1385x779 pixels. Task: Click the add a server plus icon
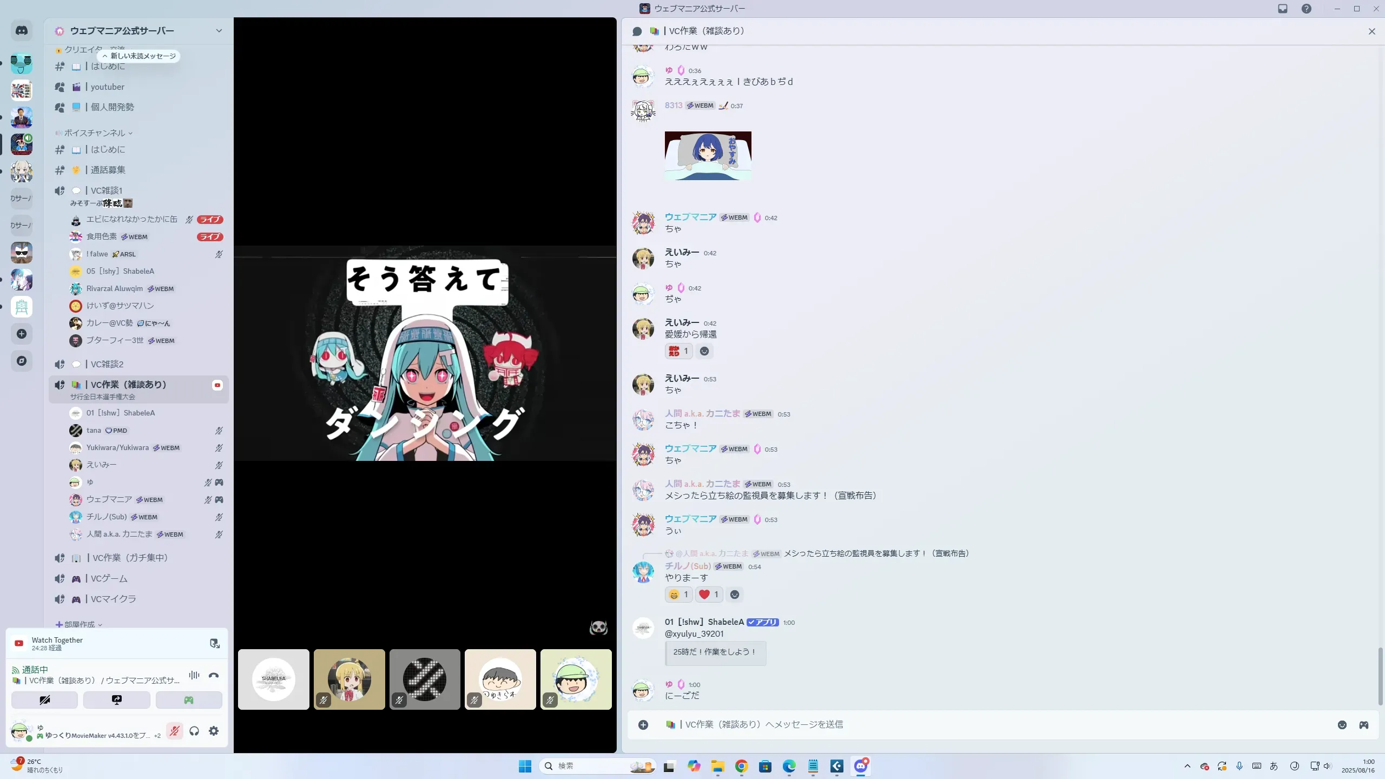[22, 334]
